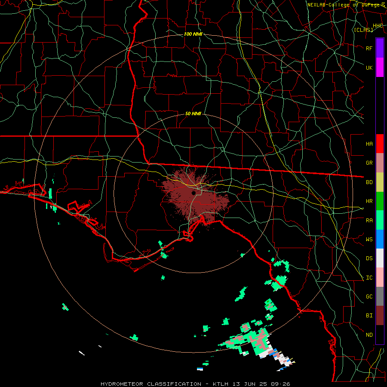This screenshot has width=387, height=387.
Task: Click the black KTLH radar site dot
Action: (193, 193)
